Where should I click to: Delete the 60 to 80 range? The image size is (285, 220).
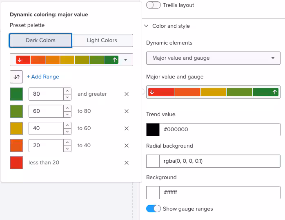127,111
